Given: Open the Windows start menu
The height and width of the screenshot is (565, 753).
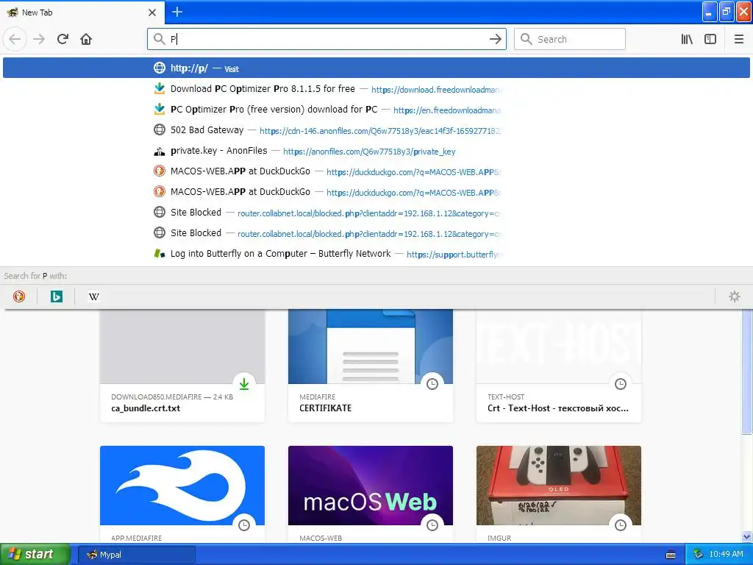Looking at the screenshot, I should pyautogui.click(x=35, y=555).
